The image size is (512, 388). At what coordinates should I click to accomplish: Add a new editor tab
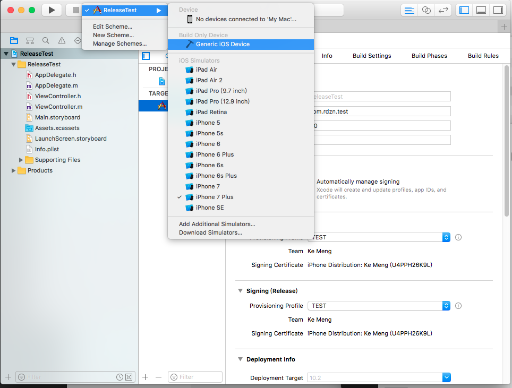(504, 27)
